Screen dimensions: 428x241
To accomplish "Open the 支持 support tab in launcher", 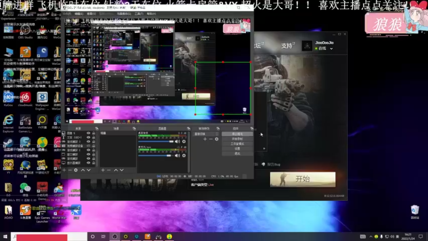I will point(287,46).
